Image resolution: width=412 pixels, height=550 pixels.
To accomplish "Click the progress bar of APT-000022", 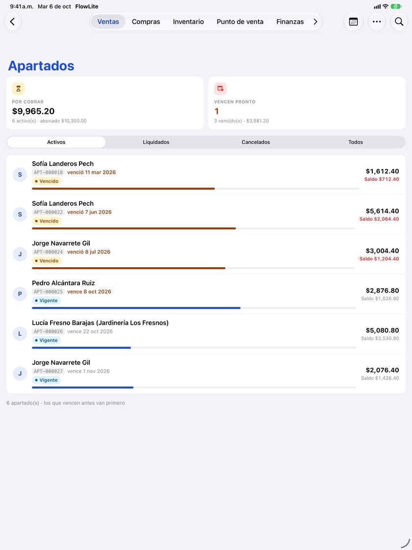I will (x=193, y=228).
